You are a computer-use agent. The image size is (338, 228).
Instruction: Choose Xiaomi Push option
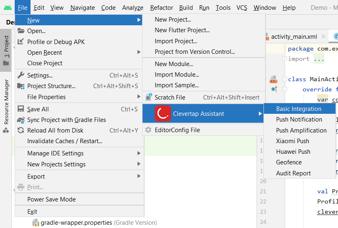coord(300,141)
